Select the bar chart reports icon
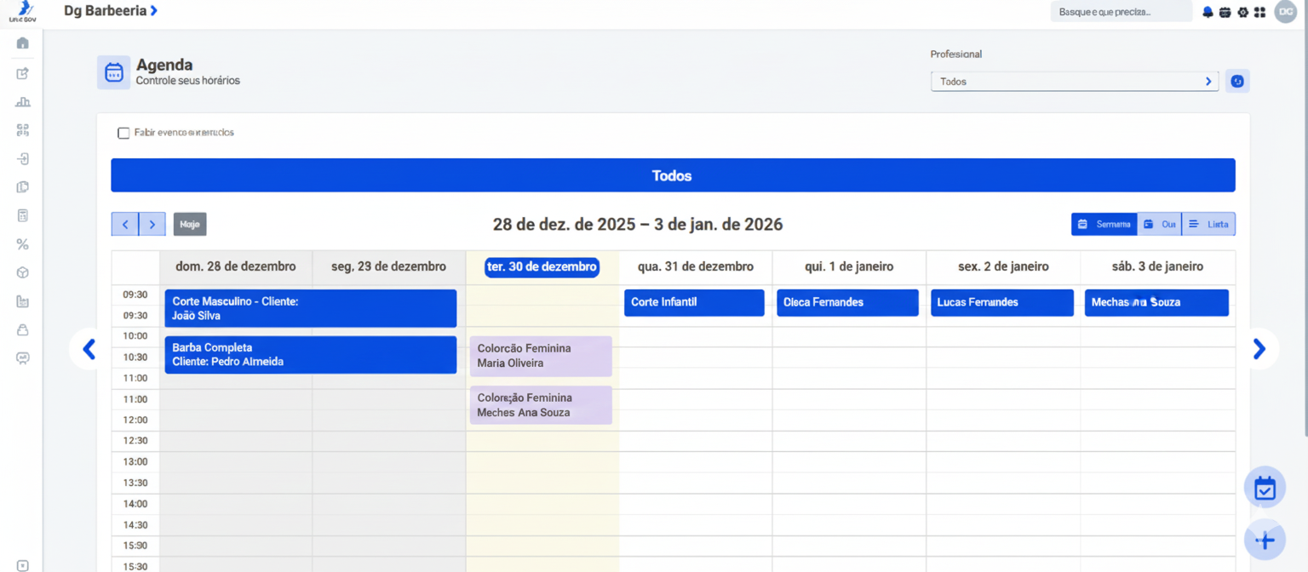This screenshot has width=1308, height=572. coord(22,101)
